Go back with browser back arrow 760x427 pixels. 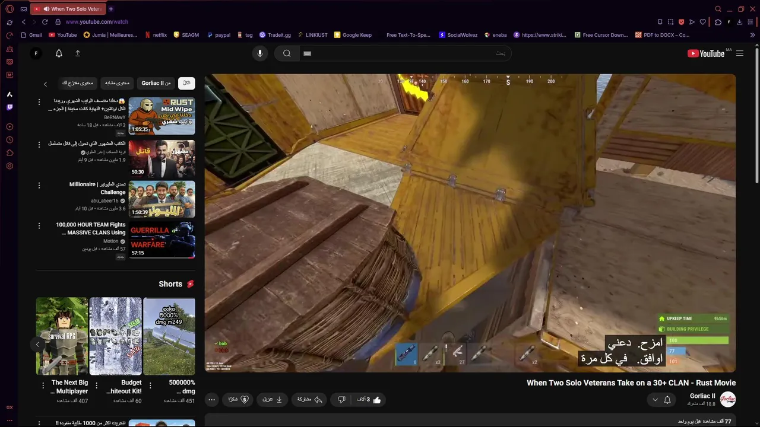[x=24, y=22]
